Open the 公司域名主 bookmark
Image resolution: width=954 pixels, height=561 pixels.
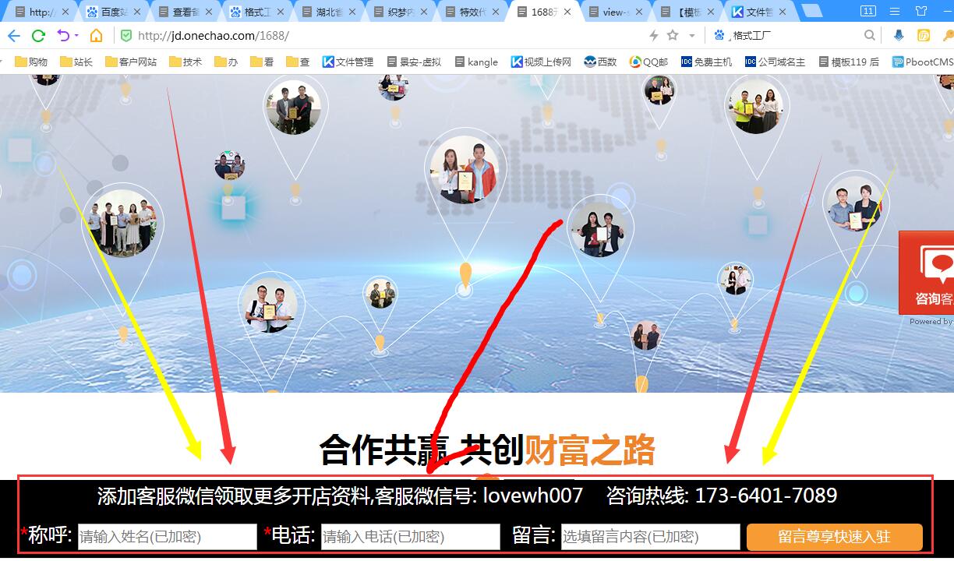click(775, 62)
